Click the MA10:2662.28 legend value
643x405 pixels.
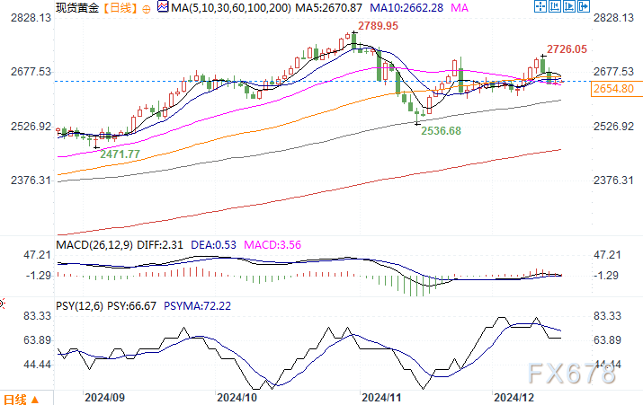[x=406, y=7]
